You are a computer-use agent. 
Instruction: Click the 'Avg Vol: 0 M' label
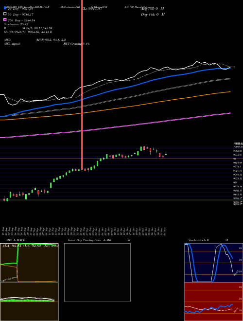(153, 9)
